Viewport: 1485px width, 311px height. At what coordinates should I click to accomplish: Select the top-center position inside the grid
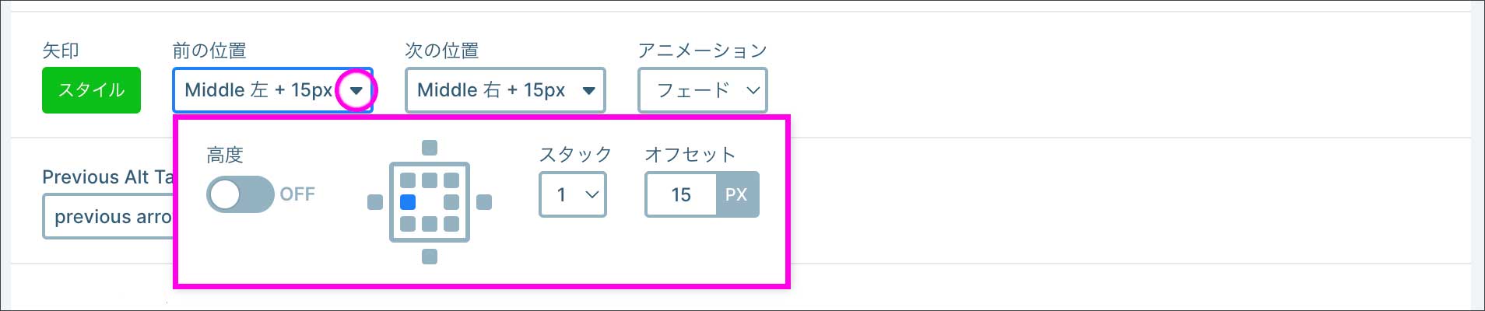click(429, 180)
